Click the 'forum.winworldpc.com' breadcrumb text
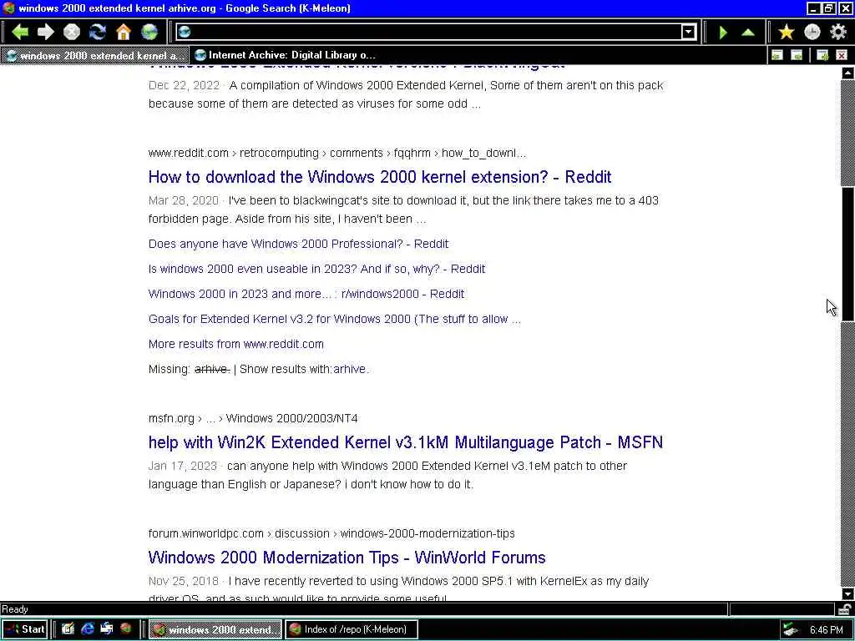 [x=205, y=533]
